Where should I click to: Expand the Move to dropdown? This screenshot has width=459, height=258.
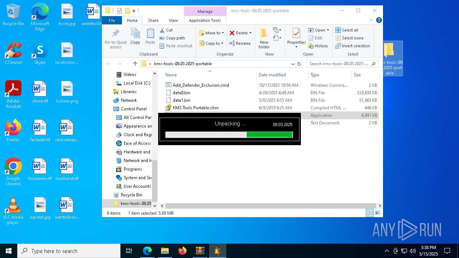click(x=223, y=33)
